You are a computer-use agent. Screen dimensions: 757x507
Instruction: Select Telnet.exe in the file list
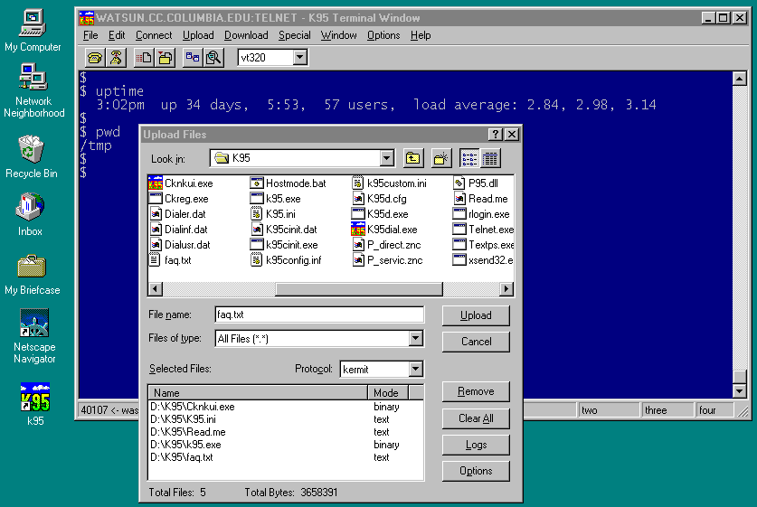[x=483, y=230]
